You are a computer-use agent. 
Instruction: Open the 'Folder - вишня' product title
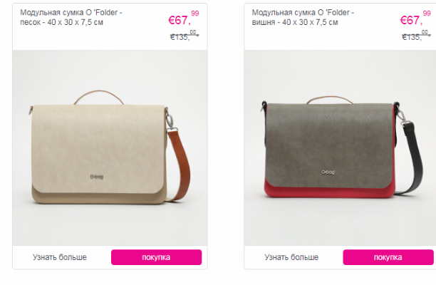coord(303,17)
